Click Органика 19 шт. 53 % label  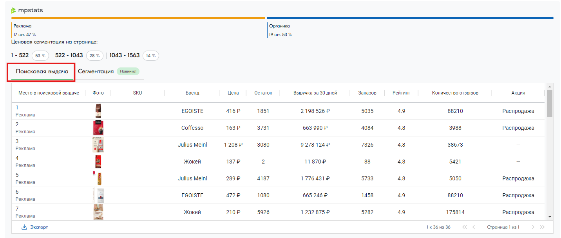click(x=280, y=30)
